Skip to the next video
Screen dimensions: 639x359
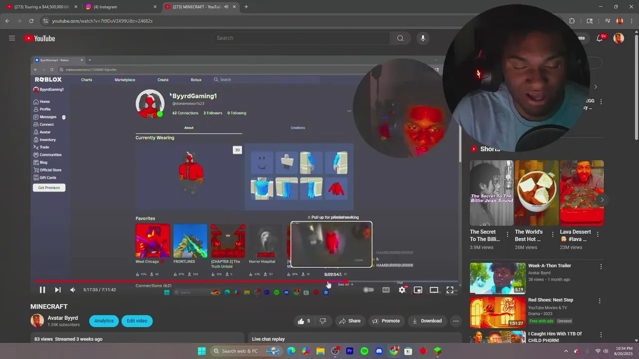coord(57,290)
